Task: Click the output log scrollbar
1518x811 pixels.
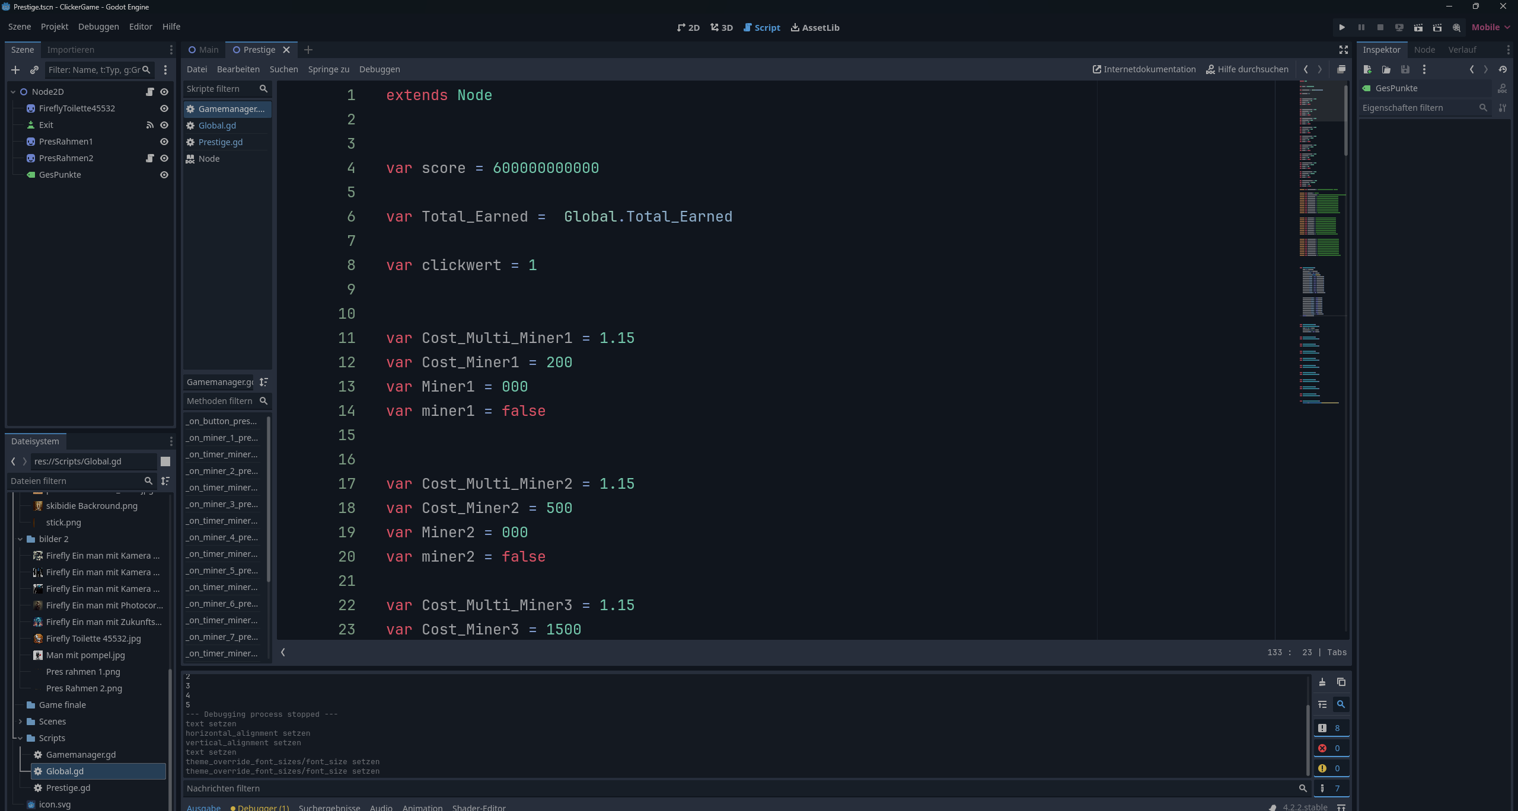Action: 1308,741
